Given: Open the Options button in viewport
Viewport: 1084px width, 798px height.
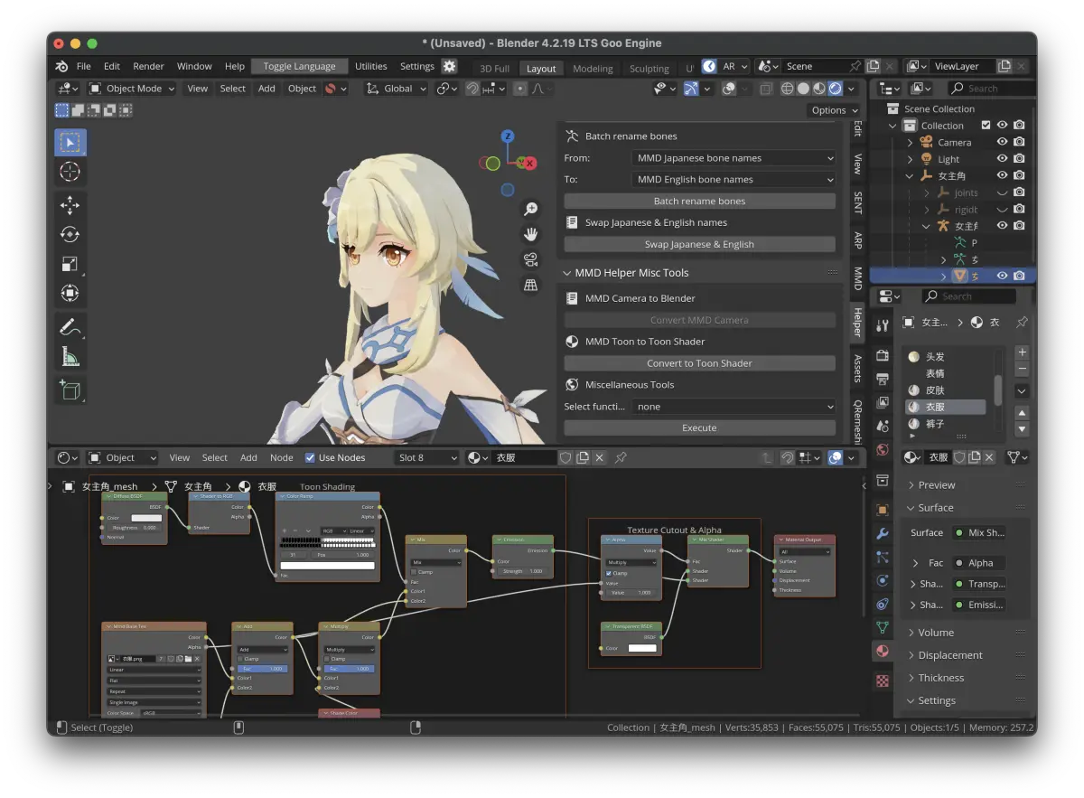Looking at the screenshot, I should coord(834,110).
